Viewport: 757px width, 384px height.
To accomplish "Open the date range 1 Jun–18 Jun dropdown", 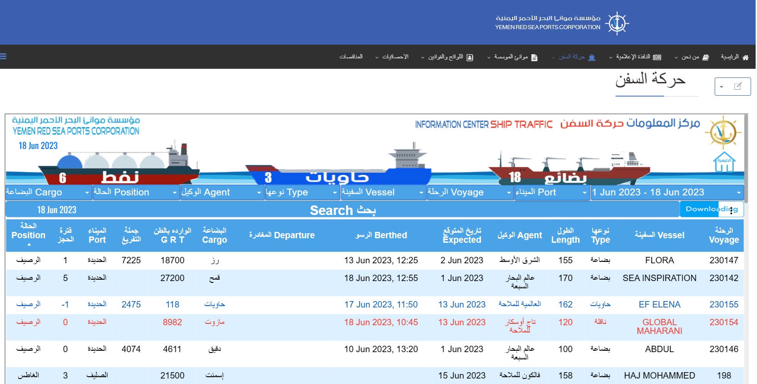I will click(667, 193).
